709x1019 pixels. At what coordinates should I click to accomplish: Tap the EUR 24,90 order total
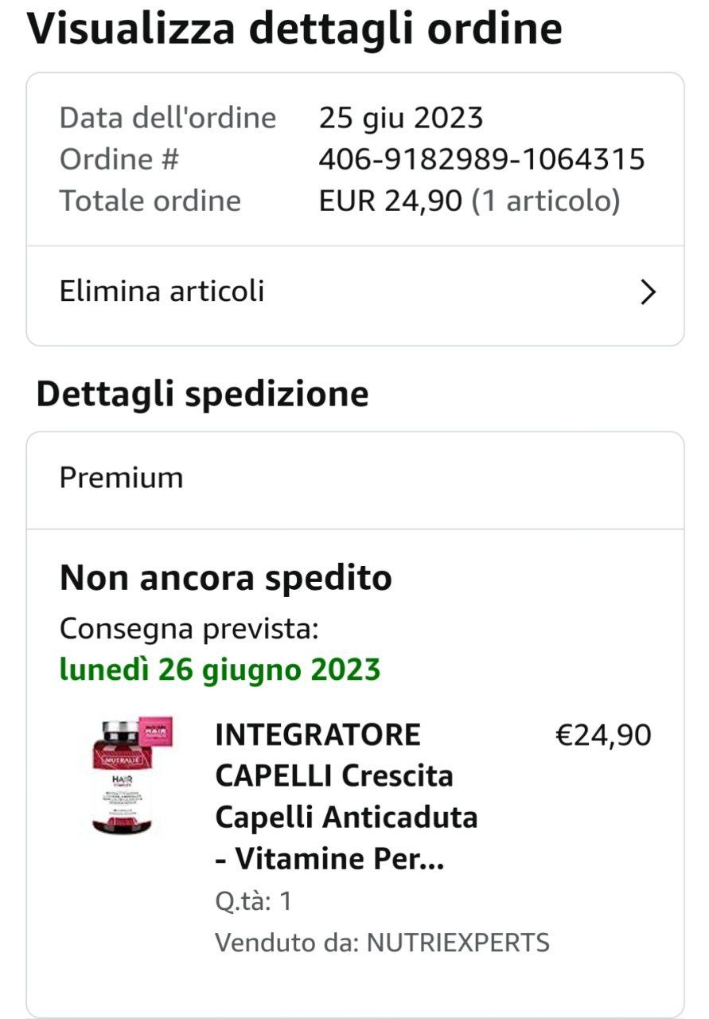391,201
